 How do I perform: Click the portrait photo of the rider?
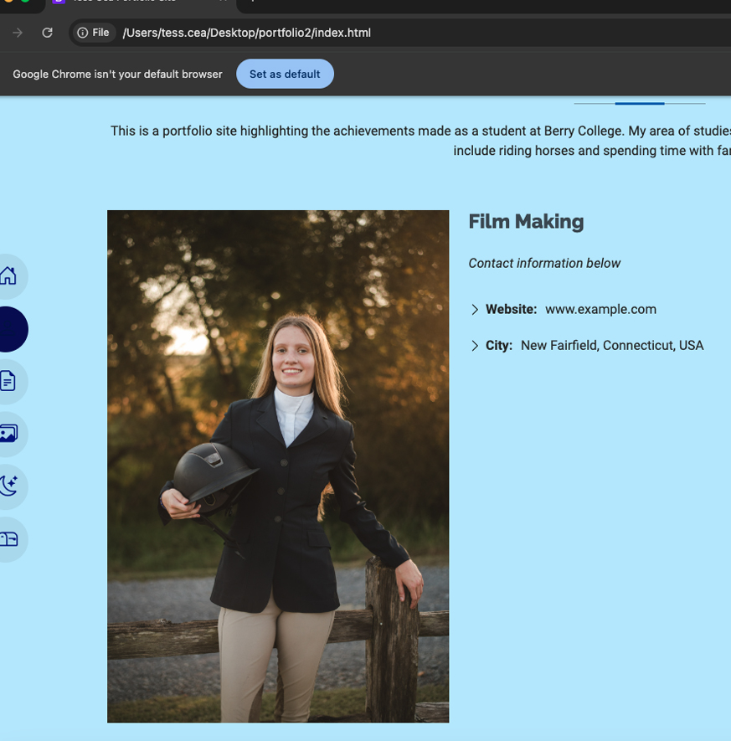click(x=278, y=466)
